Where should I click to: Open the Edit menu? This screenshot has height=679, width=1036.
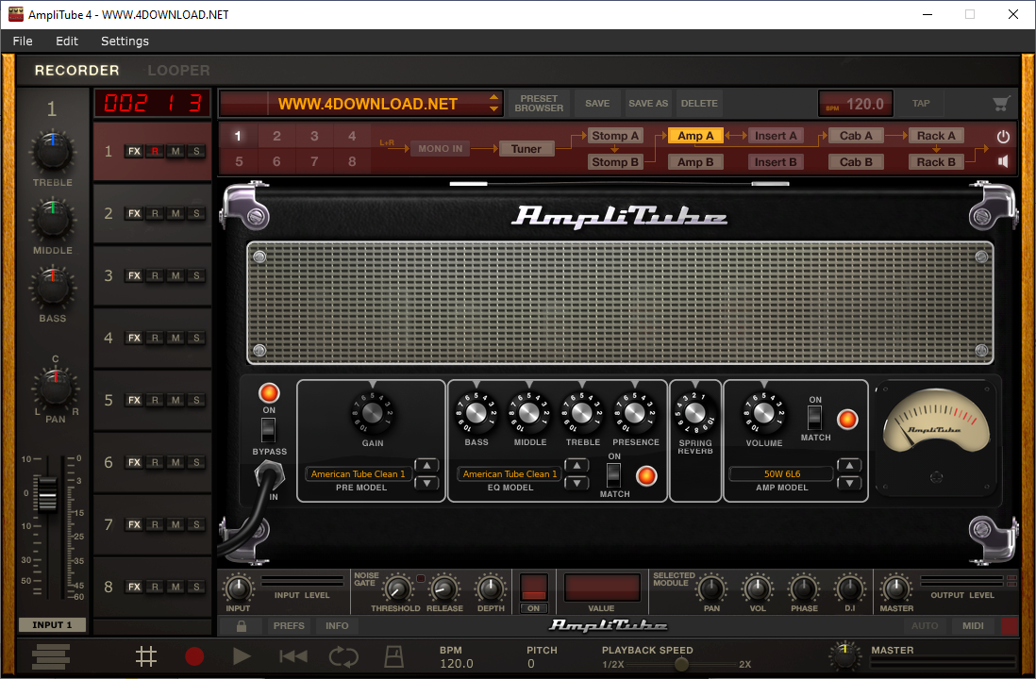(67, 41)
